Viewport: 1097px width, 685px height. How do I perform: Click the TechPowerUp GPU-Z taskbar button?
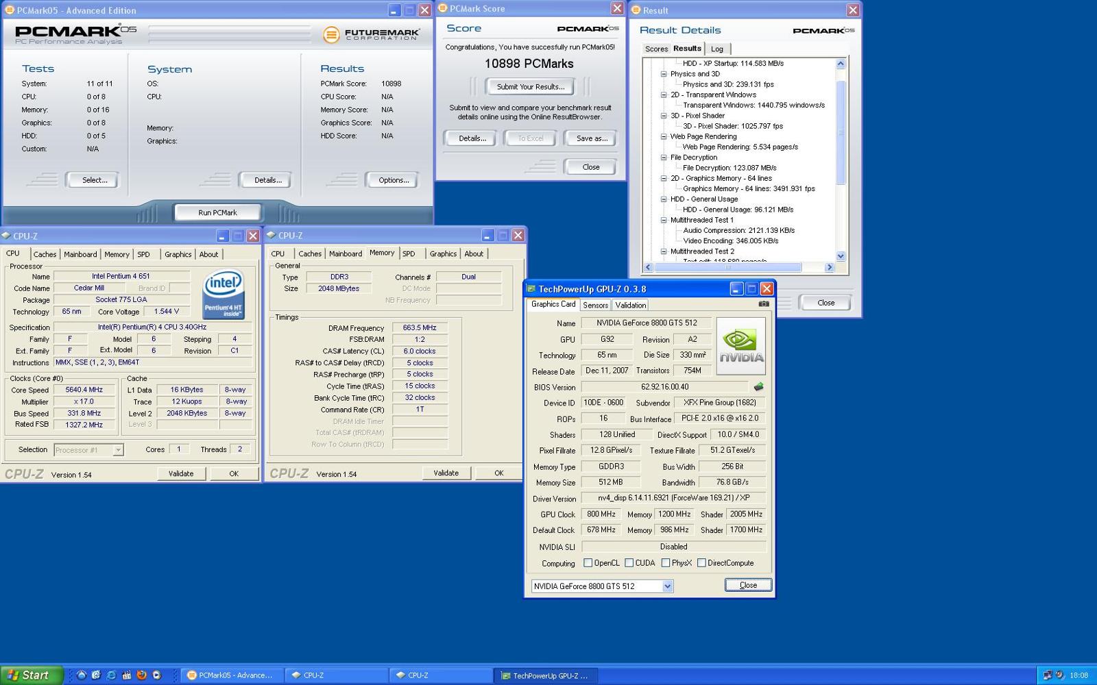coord(546,675)
